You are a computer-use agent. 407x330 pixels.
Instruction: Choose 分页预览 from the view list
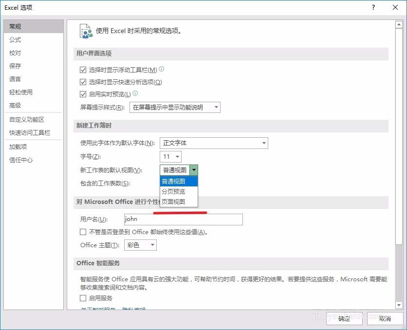[x=179, y=191]
